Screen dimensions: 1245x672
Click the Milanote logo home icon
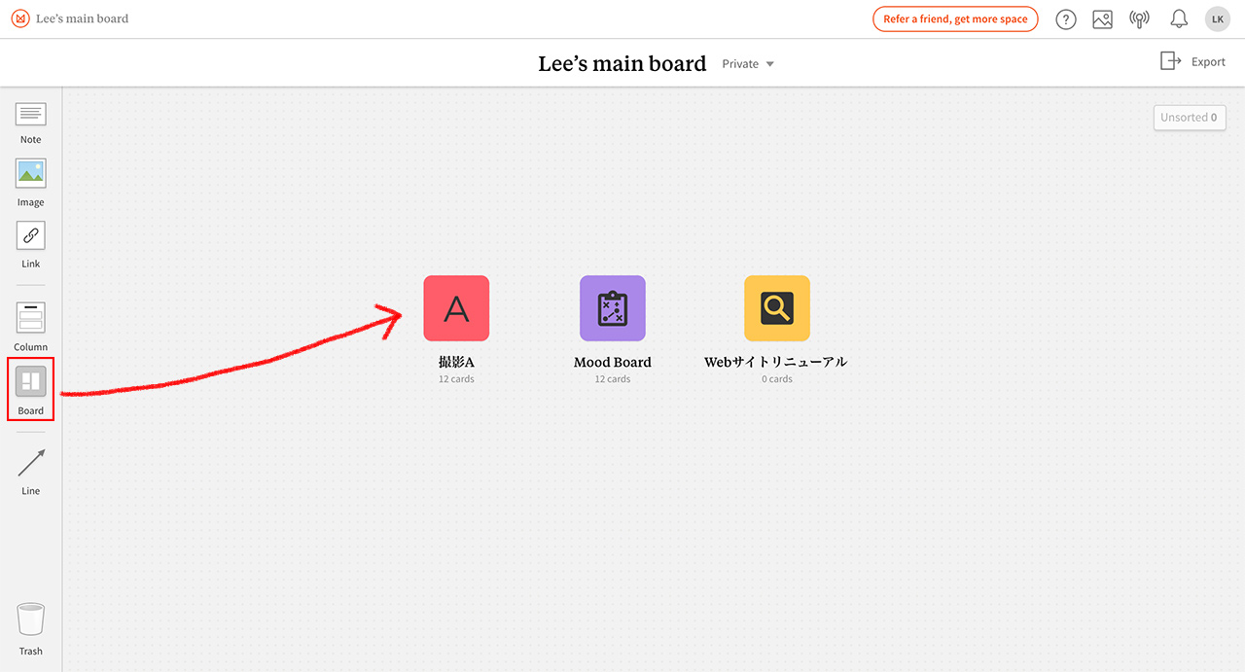(x=20, y=18)
